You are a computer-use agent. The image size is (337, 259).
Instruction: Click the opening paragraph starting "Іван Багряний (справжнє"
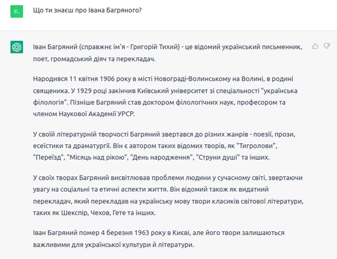tap(167, 53)
